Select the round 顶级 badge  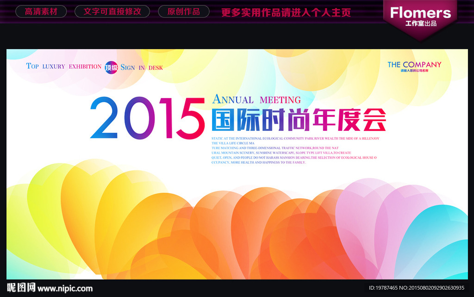tap(111, 68)
